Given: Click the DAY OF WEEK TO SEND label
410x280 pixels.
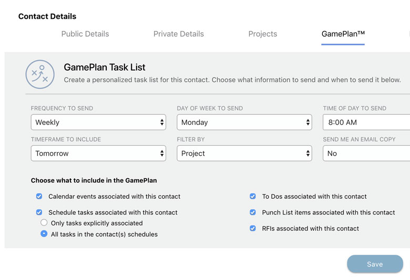Looking at the screenshot, I should pyautogui.click(x=210, y=109).
